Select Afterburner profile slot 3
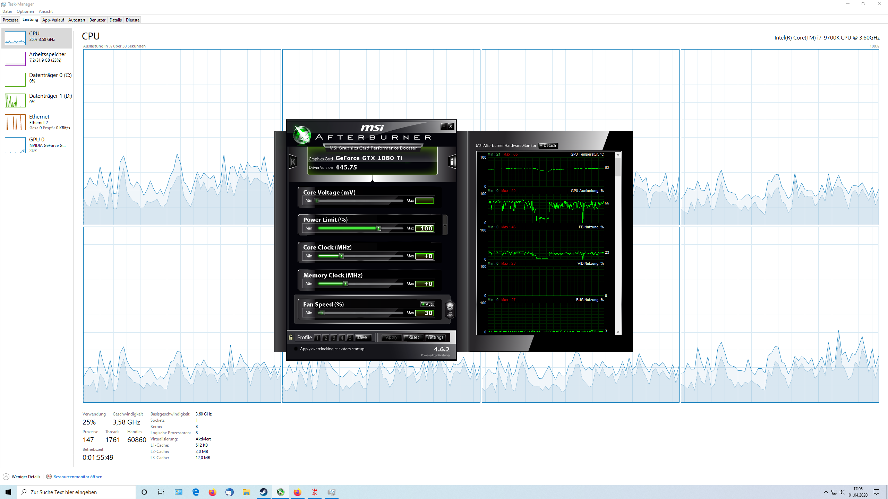Image resolution: width=888 pixels, height=499 pixels. pos(334,338)
